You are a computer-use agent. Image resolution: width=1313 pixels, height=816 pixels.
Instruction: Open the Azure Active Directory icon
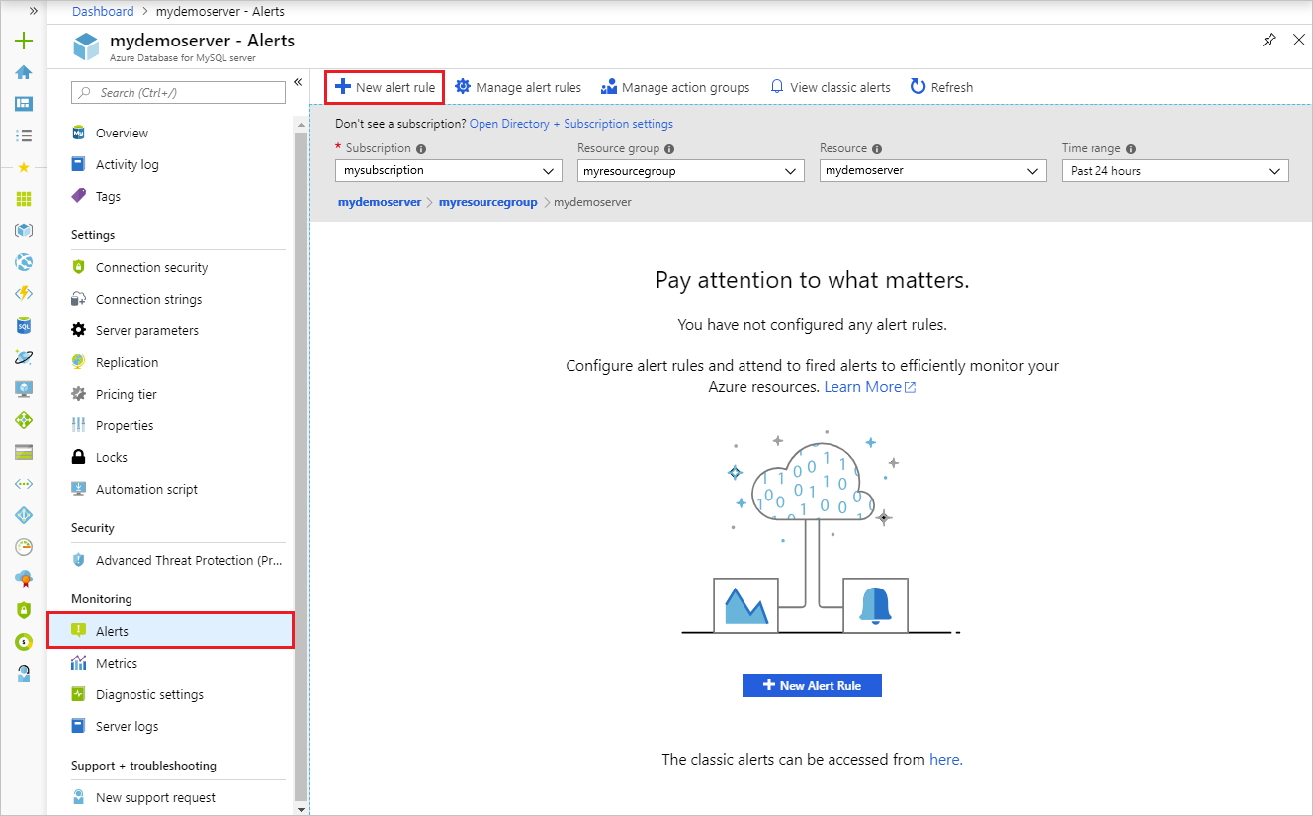coord(24,515)
